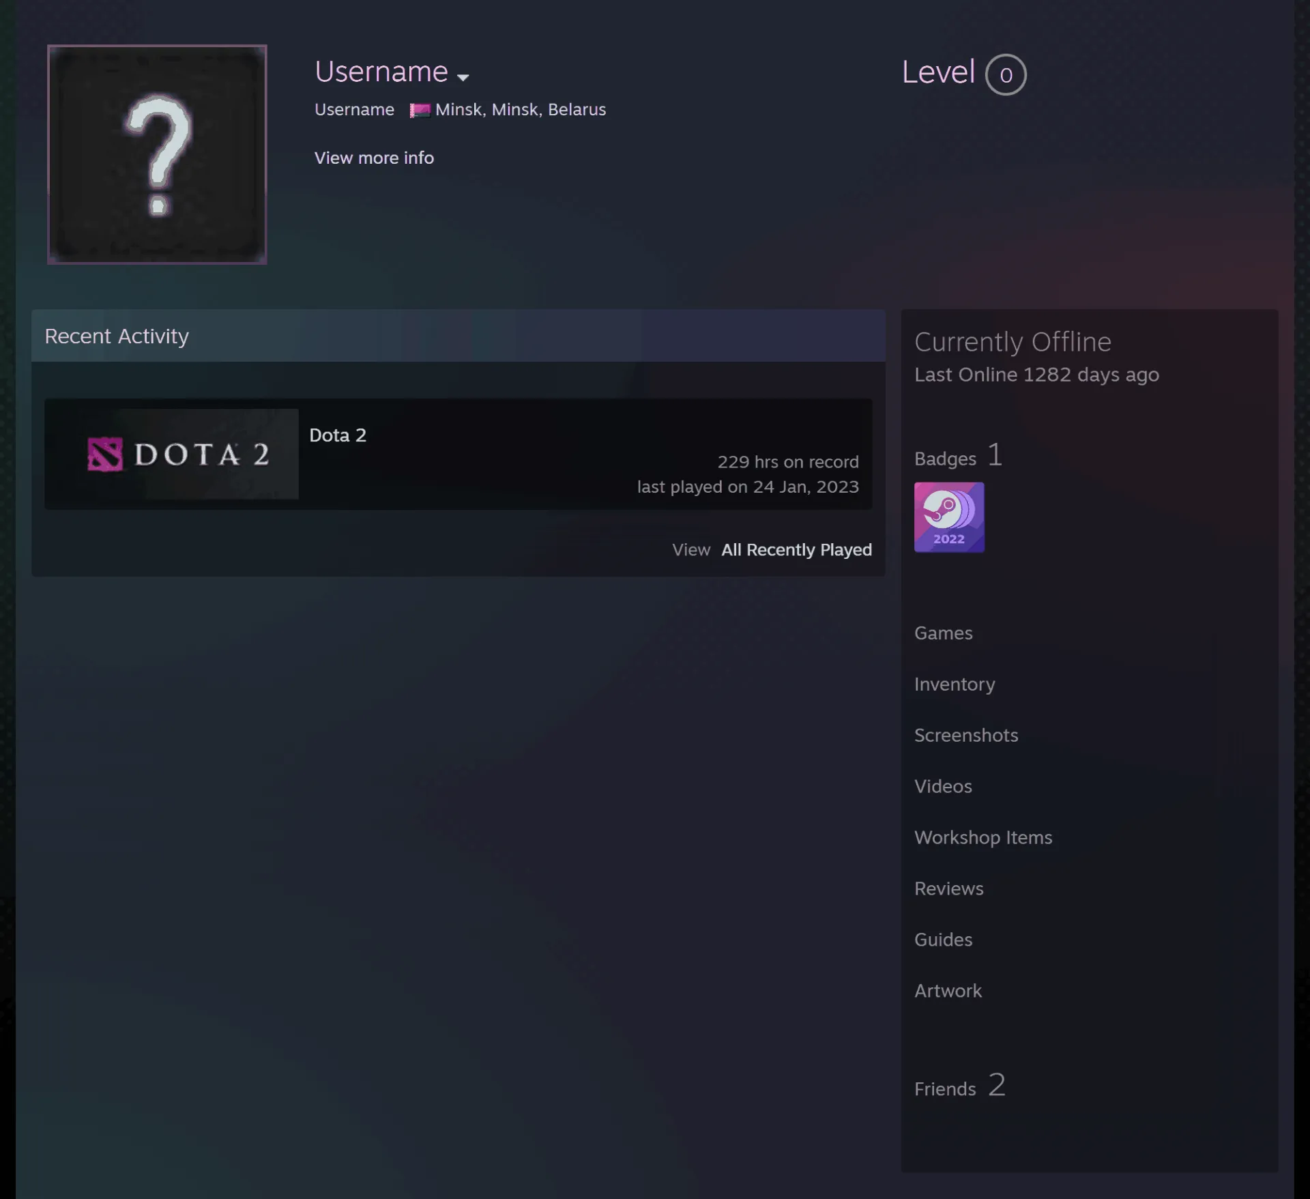Click the Belarus country flag icon
Viewport: 1310px width, 1199px height.
point(420,110)
